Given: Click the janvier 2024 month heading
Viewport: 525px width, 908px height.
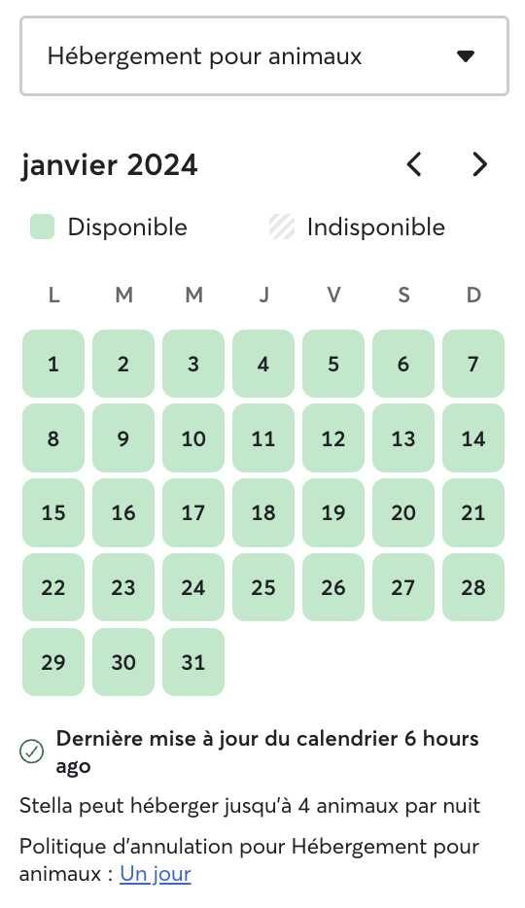Looking at the screenshot, I should [110, 165].
